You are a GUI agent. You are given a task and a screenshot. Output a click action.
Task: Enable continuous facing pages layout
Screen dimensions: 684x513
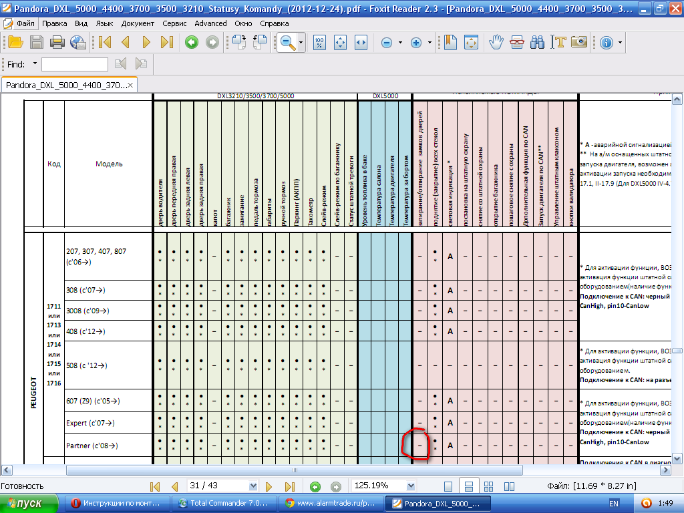point(488,486)
